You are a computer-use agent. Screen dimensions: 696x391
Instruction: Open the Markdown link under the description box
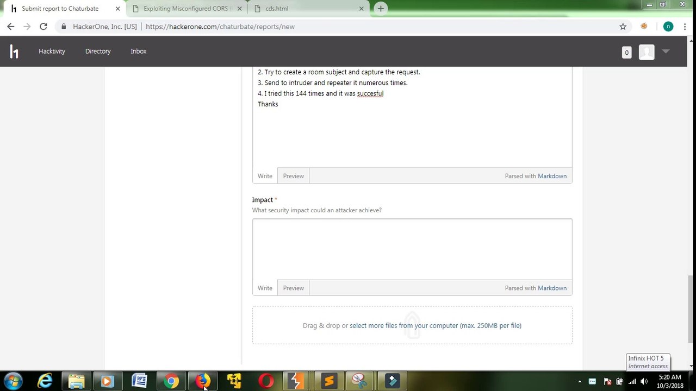click(552, 176)
